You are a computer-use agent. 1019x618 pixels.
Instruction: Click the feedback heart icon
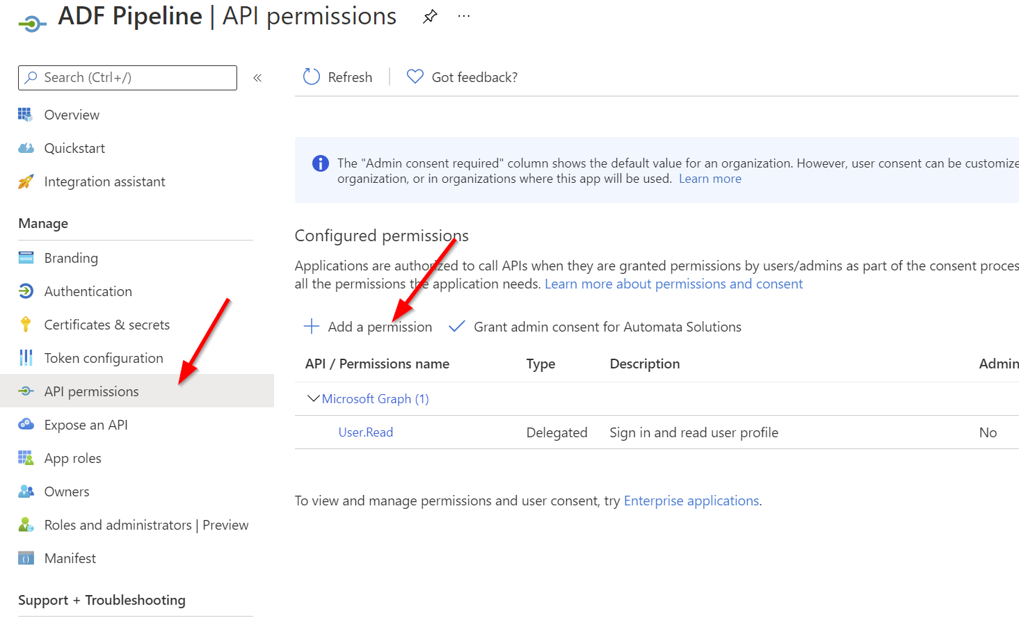415,77
